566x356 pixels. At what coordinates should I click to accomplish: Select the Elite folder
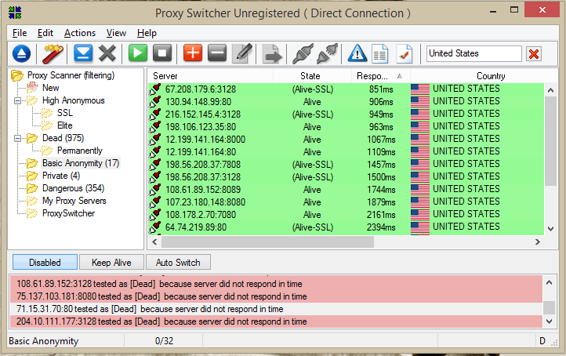[65, 125]
